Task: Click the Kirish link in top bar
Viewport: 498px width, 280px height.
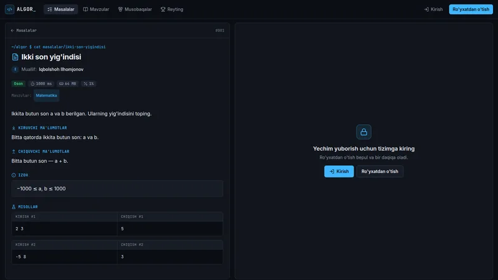Action: click(x=433, y=9)
